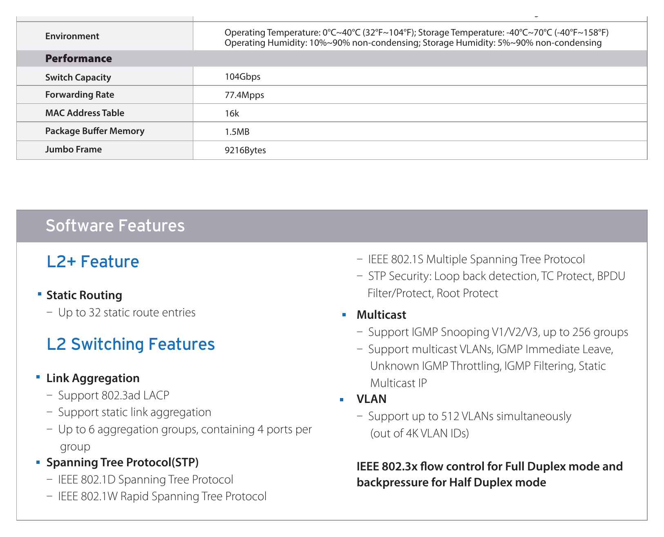This screenshot has width=664, height=537.
Task: Click the 77.4Mpps value
Action: click(x=244, y=95)
